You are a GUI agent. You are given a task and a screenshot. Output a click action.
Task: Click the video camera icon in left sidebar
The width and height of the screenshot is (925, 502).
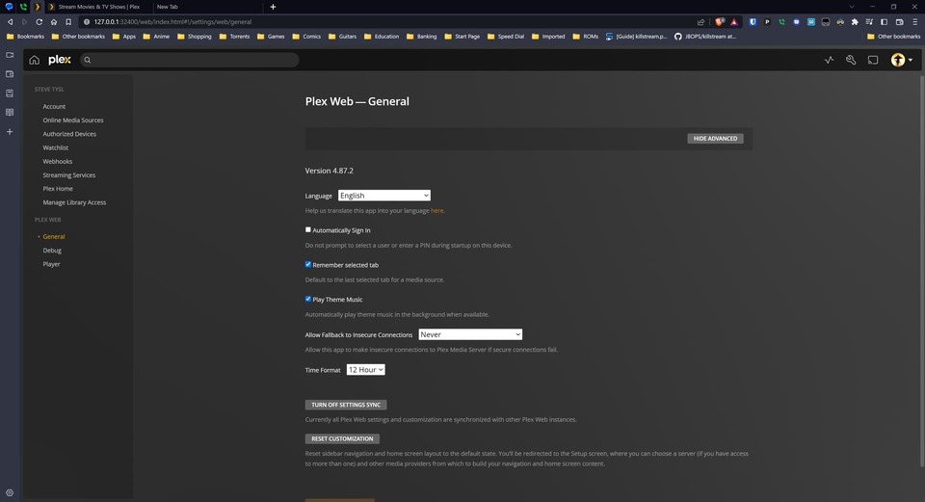(x=10, y=55)
